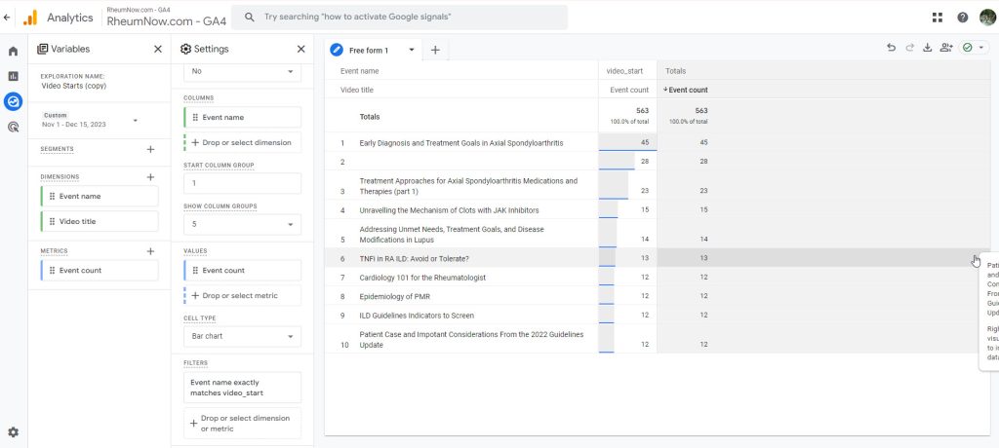Expand the custom date range dropdown
Image resolution: width=999 pixels, height=448 pixels.
click(x=135, y=121)
